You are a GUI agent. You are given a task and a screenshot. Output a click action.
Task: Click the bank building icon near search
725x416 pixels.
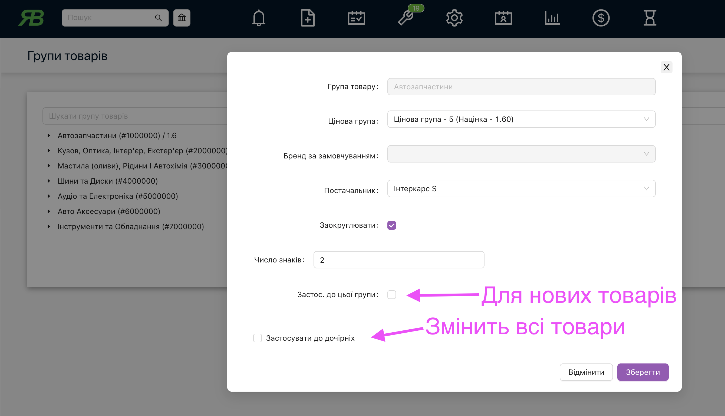click(182, 18)
